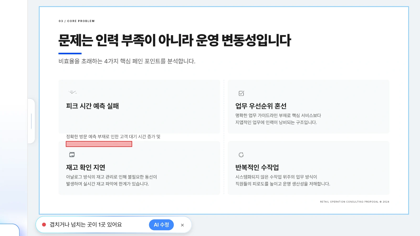Click the 03 / CORE PROBLEM section label
Viewport: 420px width, 236px height.
[x=77, y=21]
